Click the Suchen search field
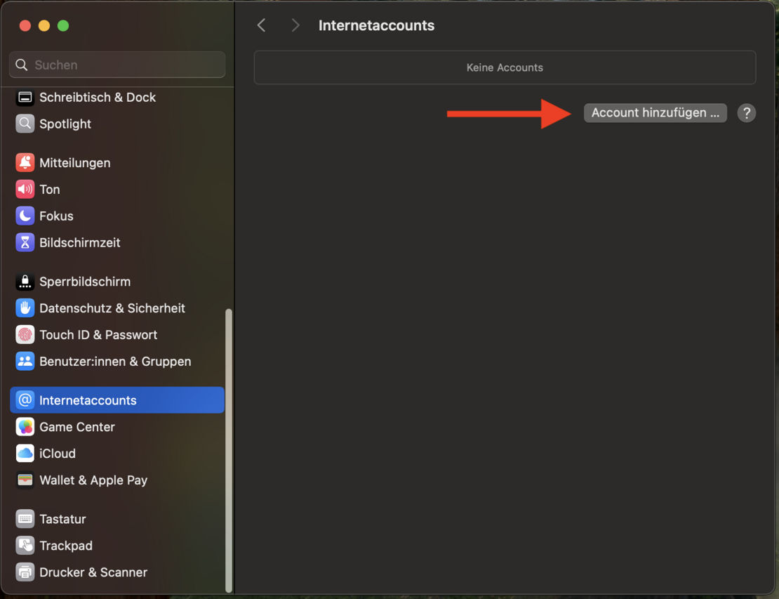The height and width of the screenshot is (599, 779). [x=117, y=65]
